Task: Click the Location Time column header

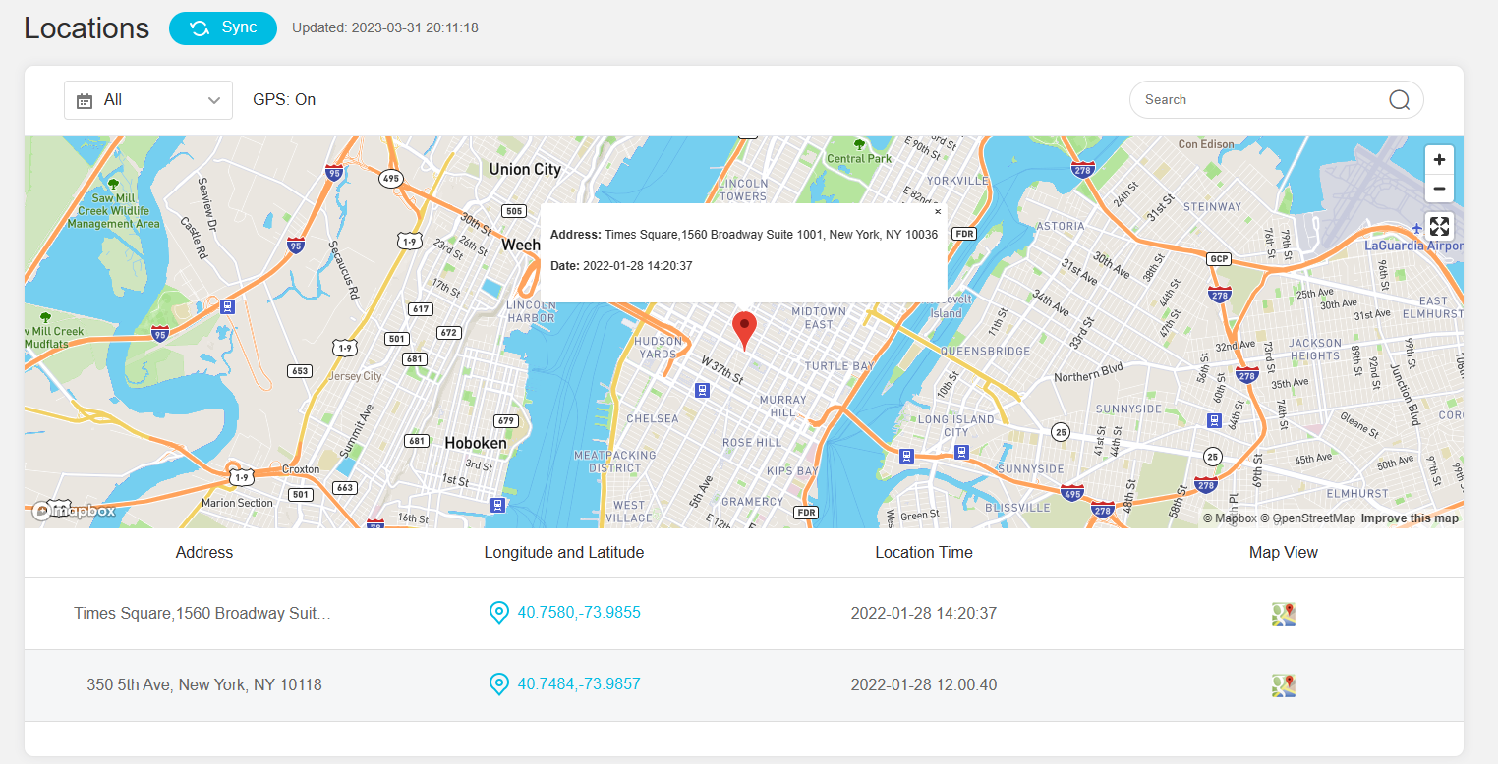Action: coord(924,553)
